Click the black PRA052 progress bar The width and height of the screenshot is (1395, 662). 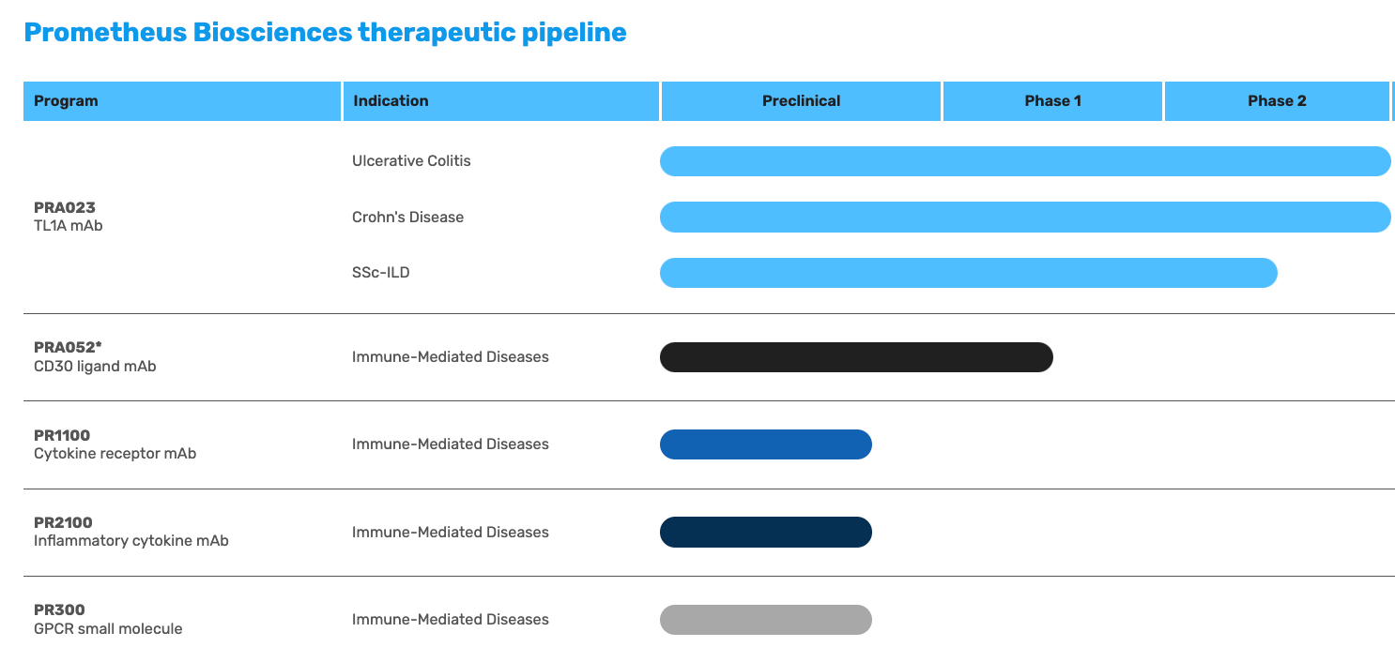coord(856,357)
